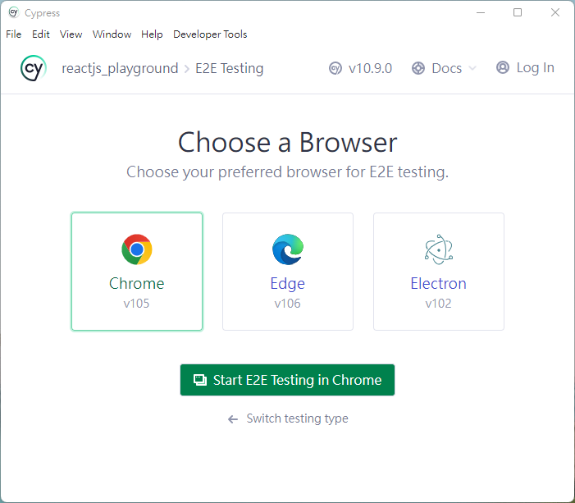The height and width of the screenshot is (503, 575).
Task: Open the View menu
Action: pos(71,34)
